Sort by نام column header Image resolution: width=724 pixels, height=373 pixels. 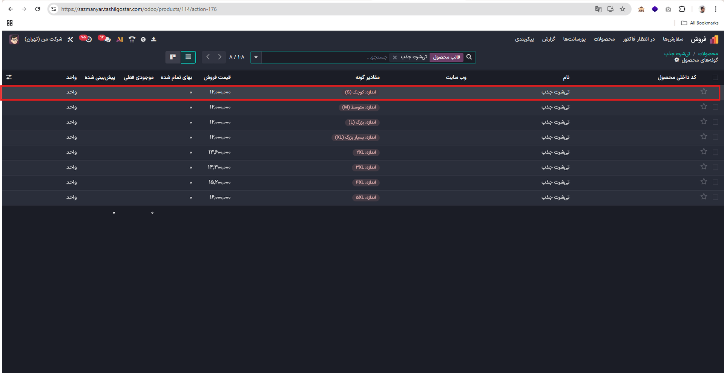[x=566, y=77]
